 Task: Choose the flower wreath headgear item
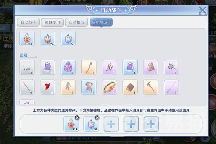coord(109,87)
